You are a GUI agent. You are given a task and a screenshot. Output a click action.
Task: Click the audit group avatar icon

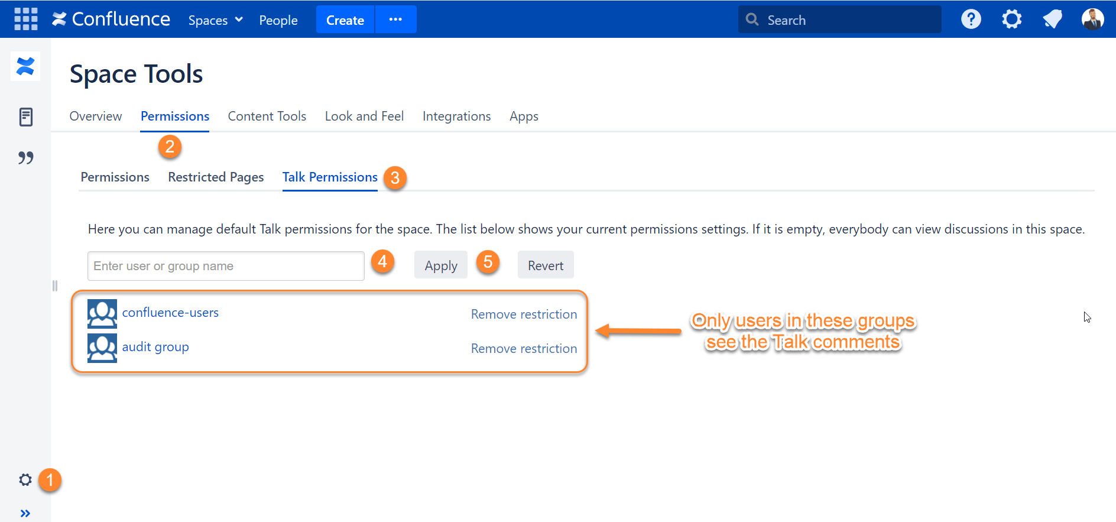point(102,348)
